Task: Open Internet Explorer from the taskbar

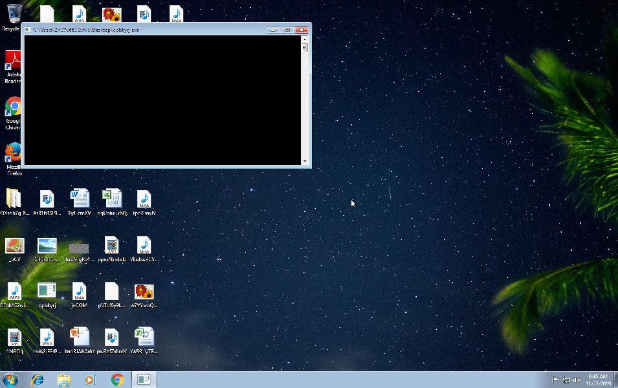Action: pyautogui.click(x=38, y=380)
